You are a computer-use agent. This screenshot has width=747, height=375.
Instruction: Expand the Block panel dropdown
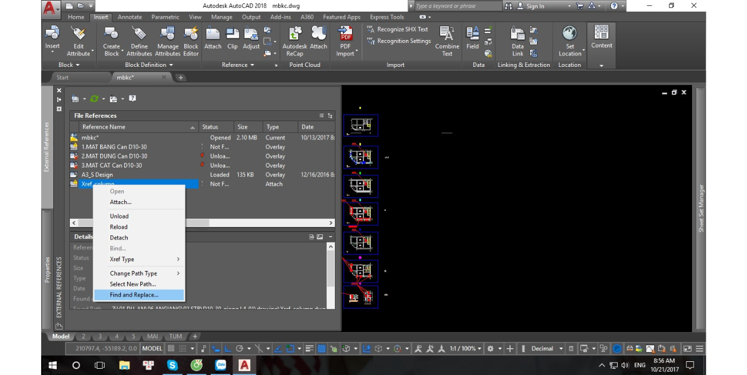tap(69, 65)
